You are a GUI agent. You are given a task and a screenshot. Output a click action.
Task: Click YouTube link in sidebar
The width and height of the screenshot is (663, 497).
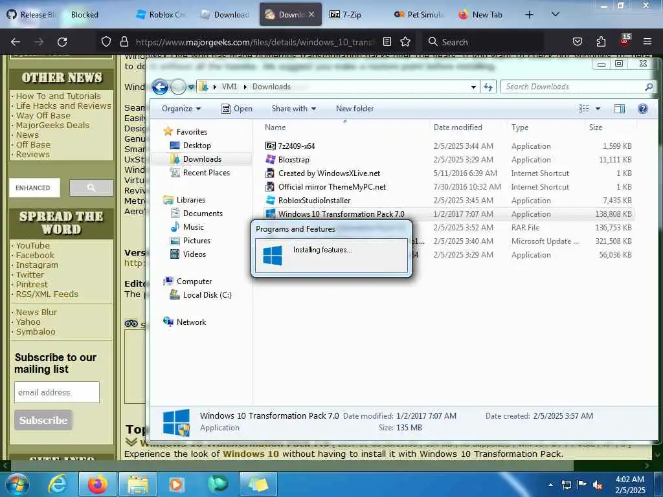click(x=33, y=245)
